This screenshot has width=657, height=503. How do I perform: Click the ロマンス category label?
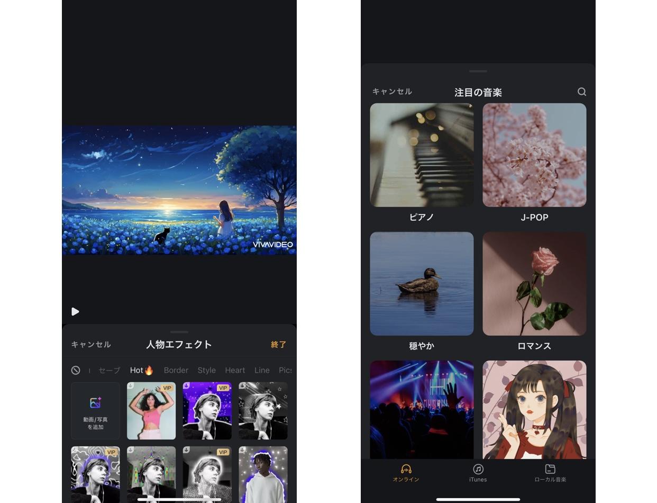click(x=534, y=346)
